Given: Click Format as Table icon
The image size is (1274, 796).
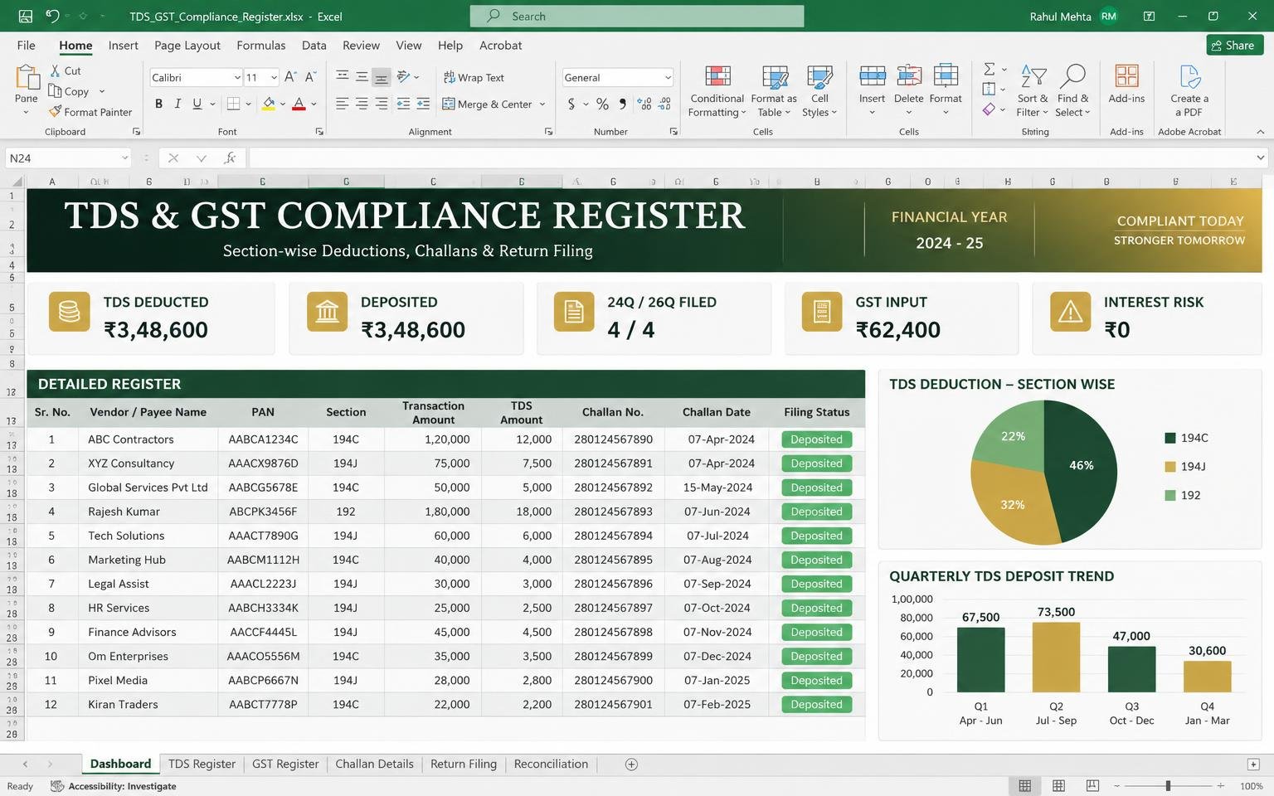Looking at the screenshot, I should tap(775, 78).
